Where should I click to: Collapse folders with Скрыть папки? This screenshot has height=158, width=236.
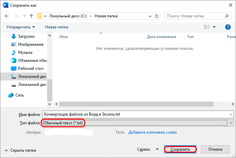click(x=20, y=150)
